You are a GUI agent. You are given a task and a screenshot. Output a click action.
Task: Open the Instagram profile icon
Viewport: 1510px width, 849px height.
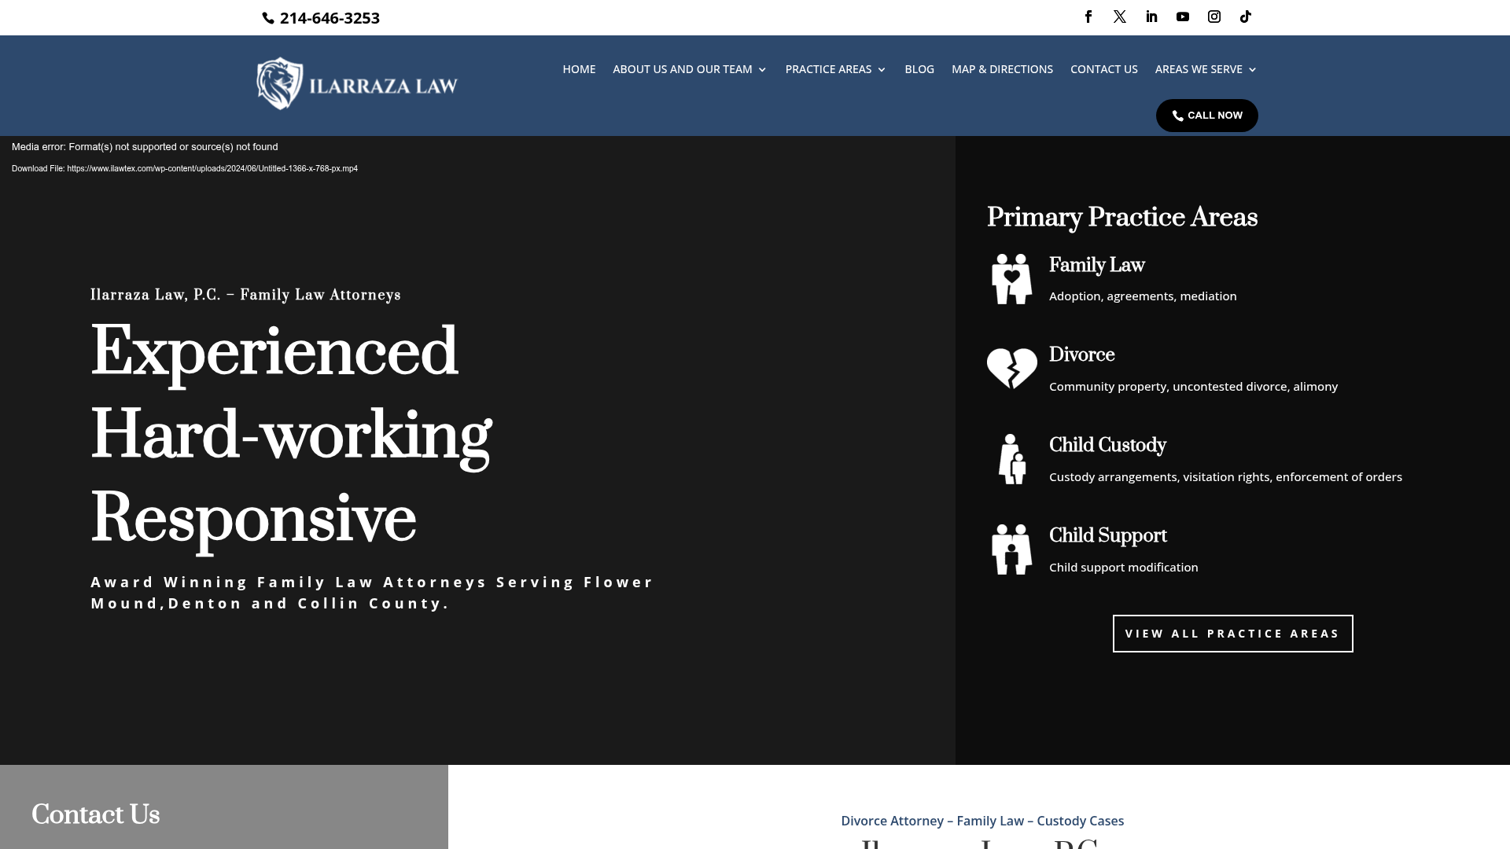coord(1214,17)
